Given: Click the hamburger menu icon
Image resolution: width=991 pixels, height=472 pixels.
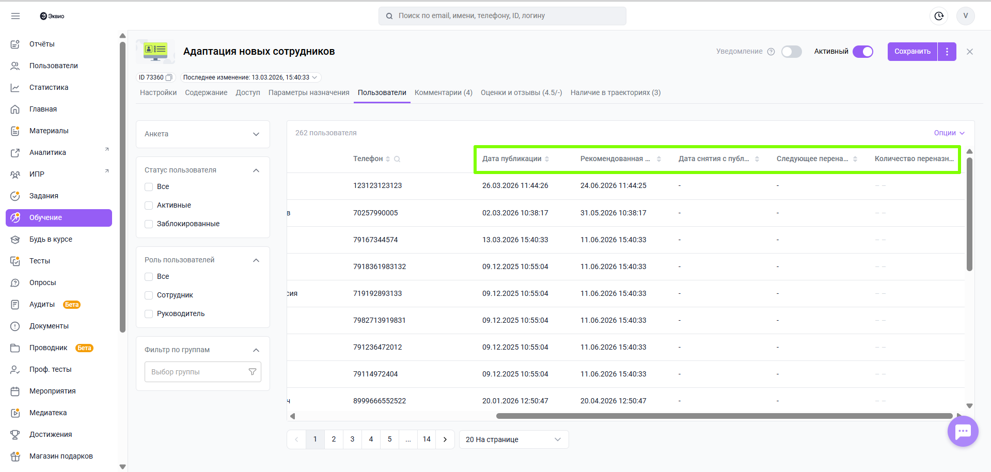Looking at the screenshot, I should tap(15, 16).
